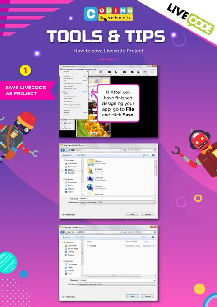The width and height of the screenshot is (217, 307).
Task: Open Resources in the LiveCode toolbar
Action: point(139,73)
